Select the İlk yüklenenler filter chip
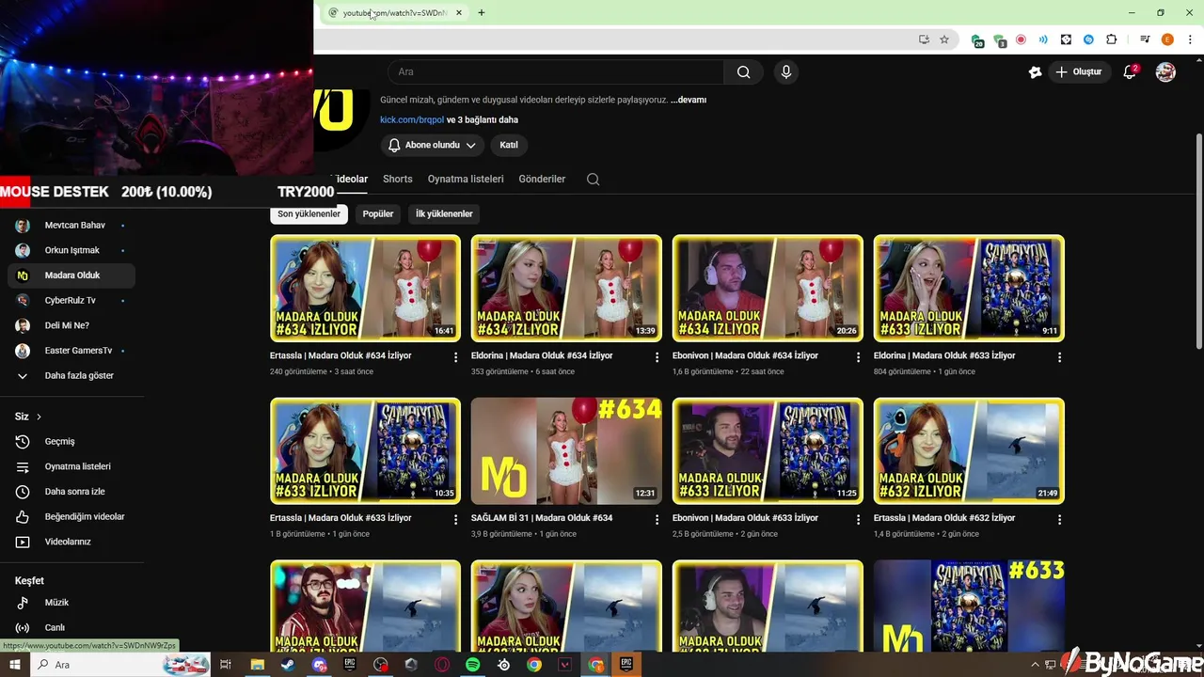 [444, 213]
